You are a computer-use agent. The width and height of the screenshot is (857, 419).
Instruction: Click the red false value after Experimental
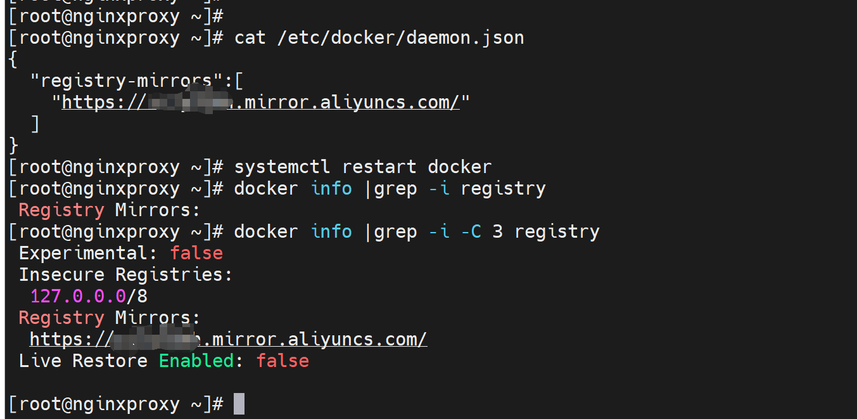pos(196,253)
